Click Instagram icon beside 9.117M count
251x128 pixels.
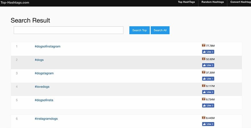coord(204,86)
